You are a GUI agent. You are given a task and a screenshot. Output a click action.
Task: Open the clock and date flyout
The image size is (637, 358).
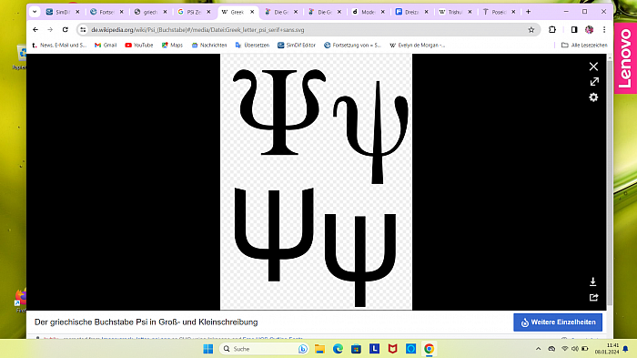[607, 349]
